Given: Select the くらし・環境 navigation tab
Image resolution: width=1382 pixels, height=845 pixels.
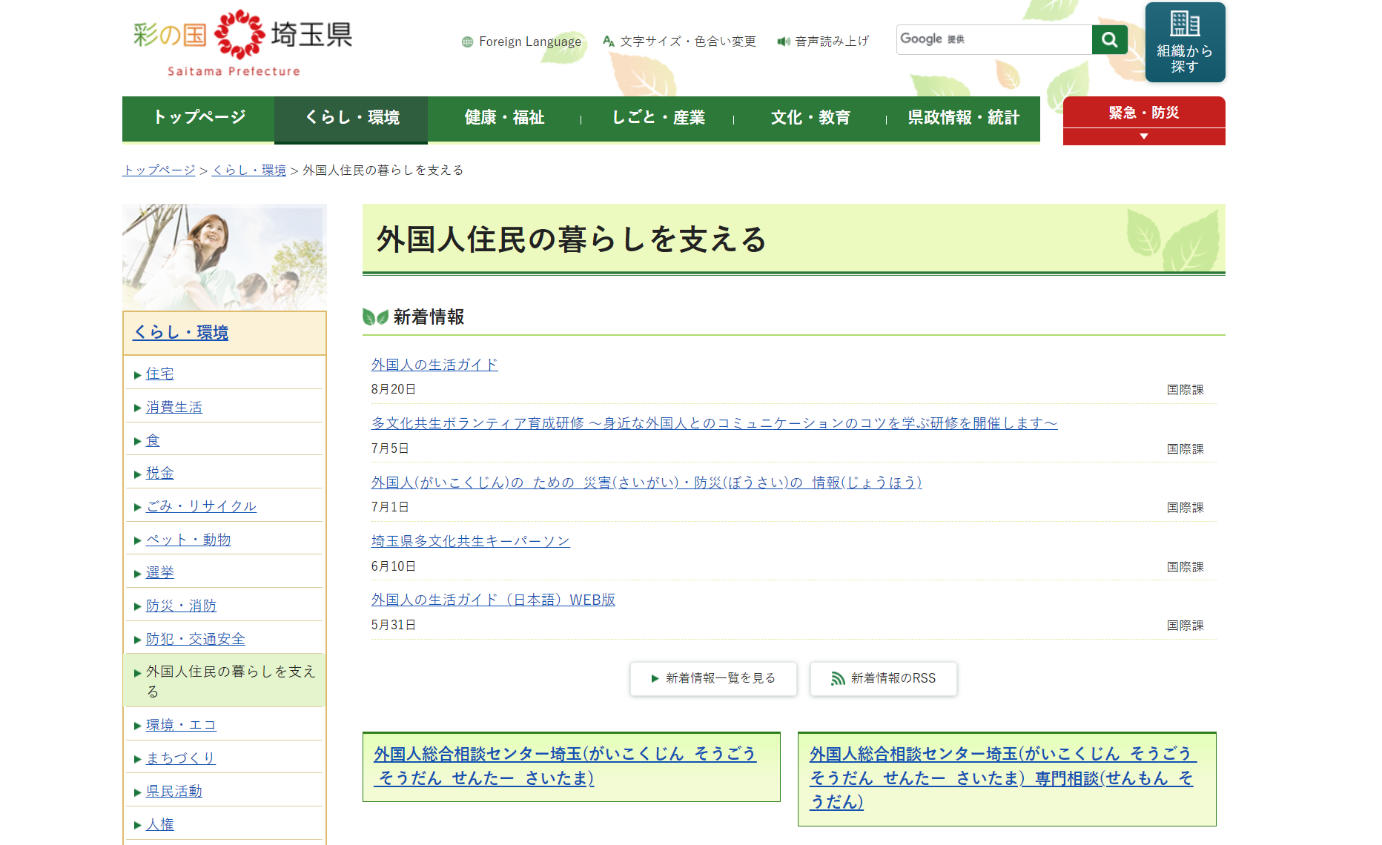Looking at the screenshot, I should 351,118.
